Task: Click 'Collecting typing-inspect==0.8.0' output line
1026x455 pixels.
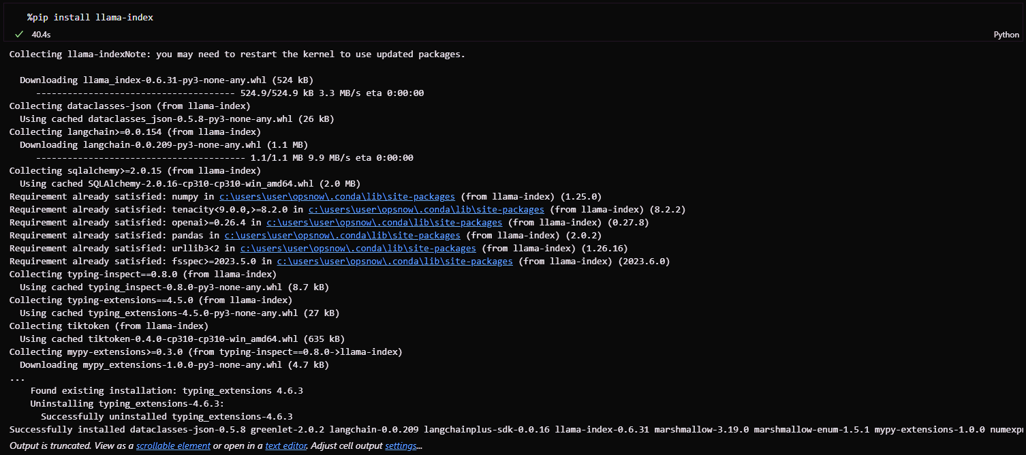Action: point(143,274)
